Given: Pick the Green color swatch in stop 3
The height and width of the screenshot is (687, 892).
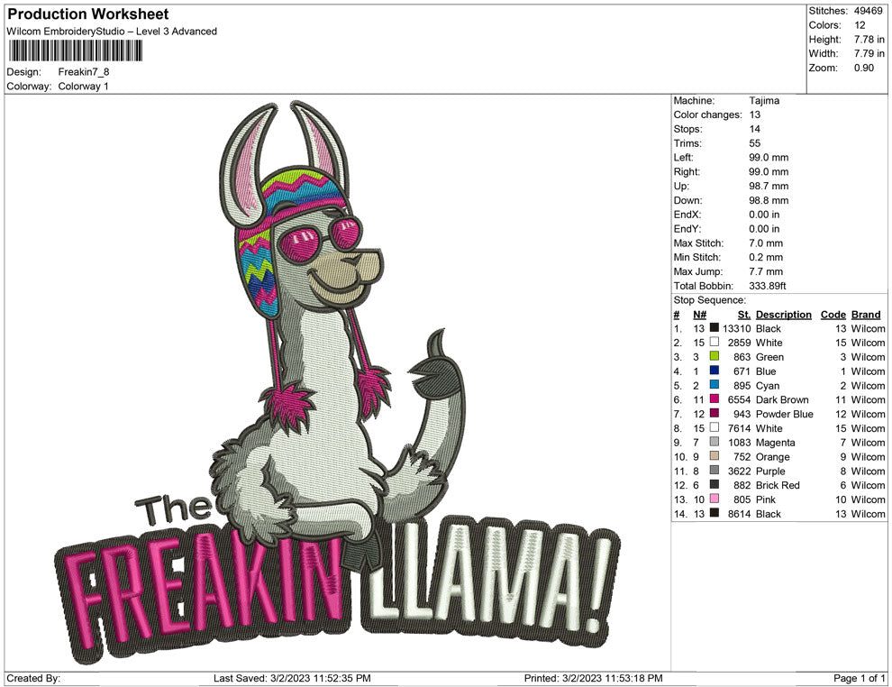Looking at the screenshot, I should (714, 356).
